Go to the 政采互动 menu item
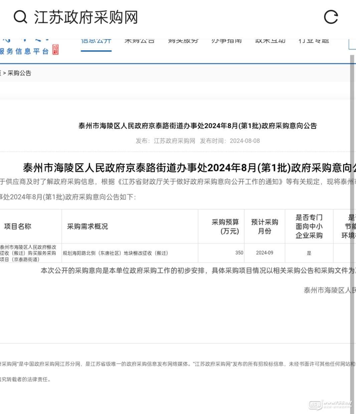356x414 pixels. point(270,41)
